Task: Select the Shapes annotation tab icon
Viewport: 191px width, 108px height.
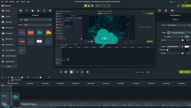Action: (x=32, y=11)
